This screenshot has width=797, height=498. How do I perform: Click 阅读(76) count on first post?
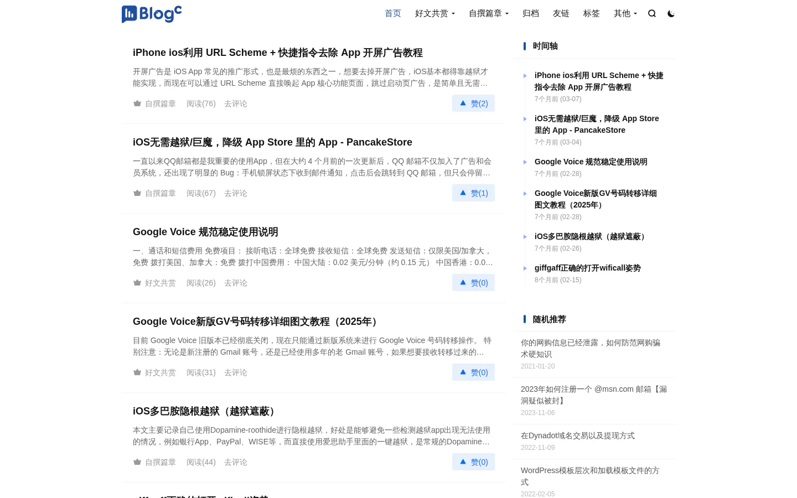201,103
